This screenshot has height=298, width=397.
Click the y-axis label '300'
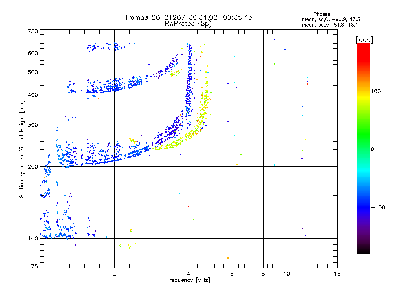[33, 125]
